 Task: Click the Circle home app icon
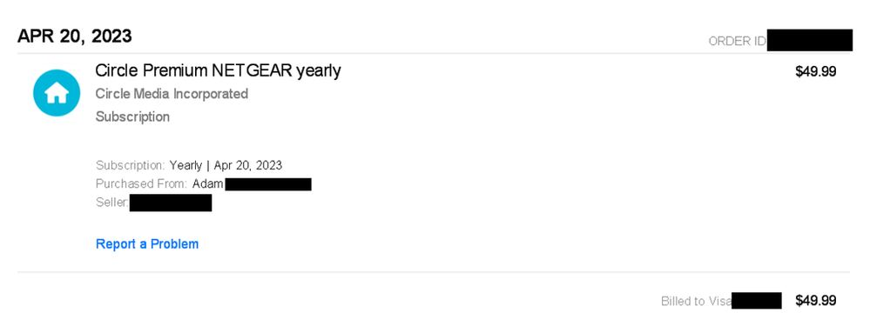pyautogui.click(x=57, y=93)
